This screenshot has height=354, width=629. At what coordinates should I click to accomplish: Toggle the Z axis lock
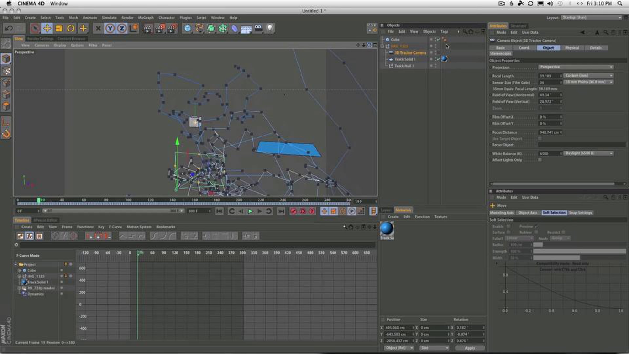(x=122, y=28)
